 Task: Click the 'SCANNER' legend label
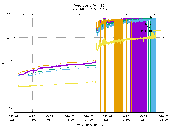(x=146, y=31)
